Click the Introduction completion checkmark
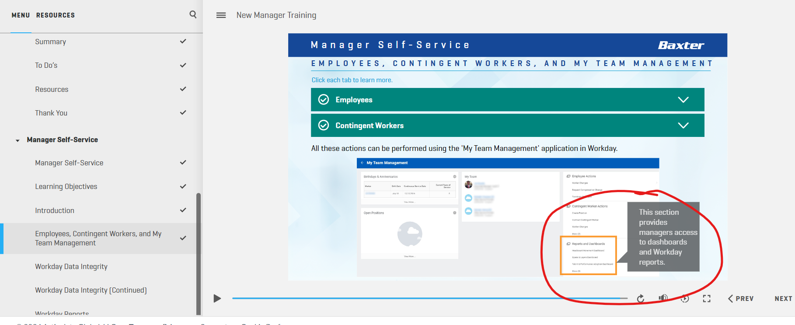The width and height of the screenshot is (795, 325). (x=183, y=210)
